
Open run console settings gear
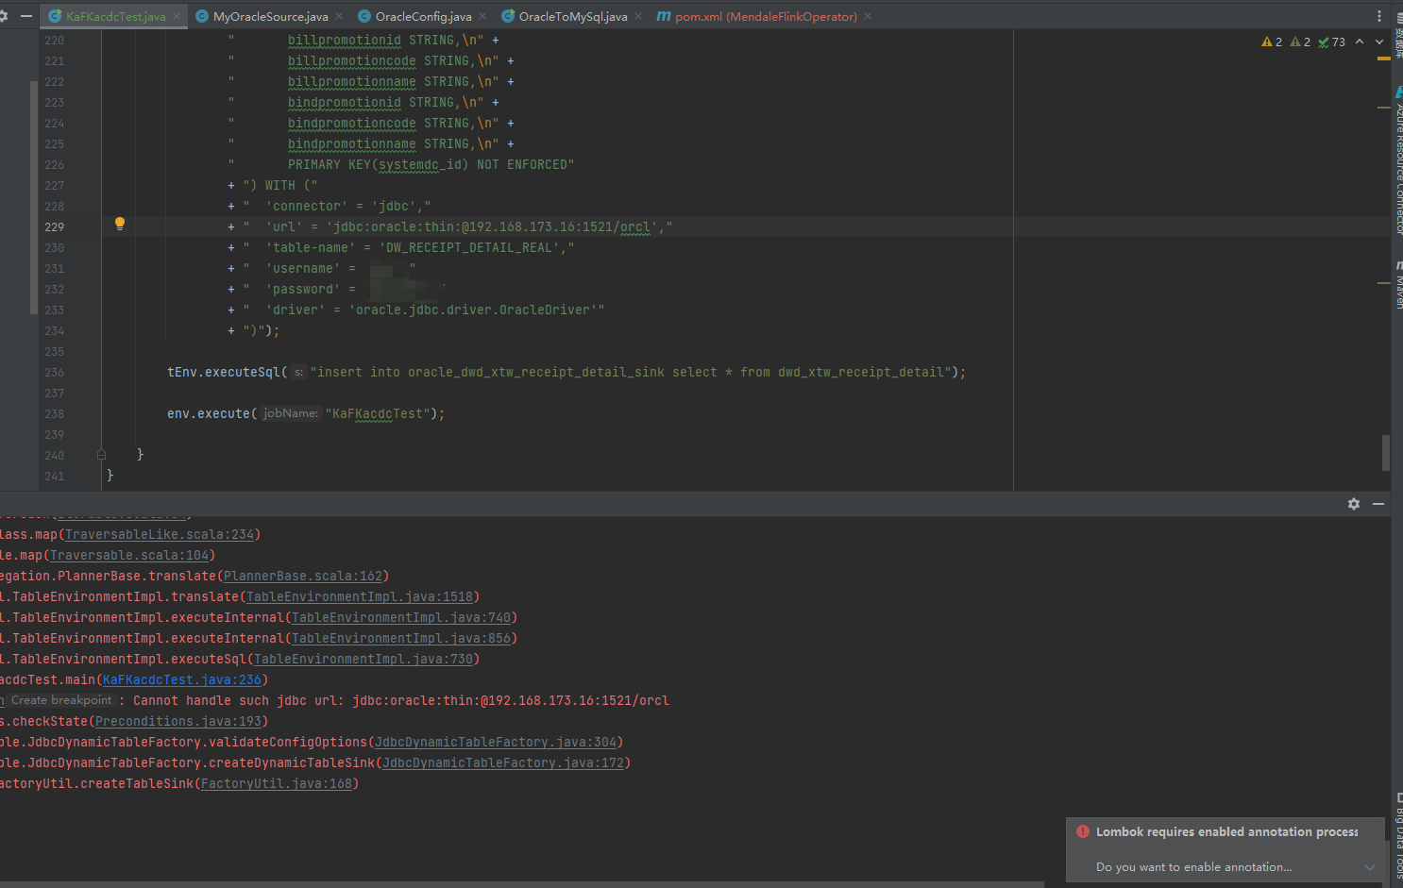(1354, 504)
